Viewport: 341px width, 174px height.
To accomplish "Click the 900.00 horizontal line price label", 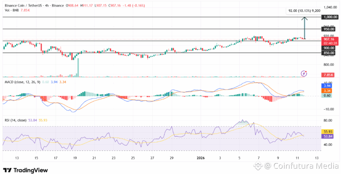I will [329, 48].
